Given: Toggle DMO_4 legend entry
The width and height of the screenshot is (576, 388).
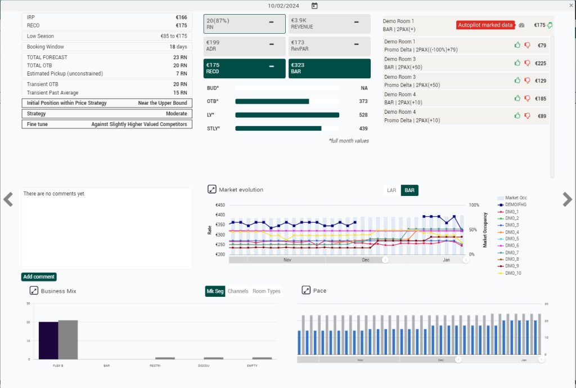Looking at the screenshot, I should point(508,232).
